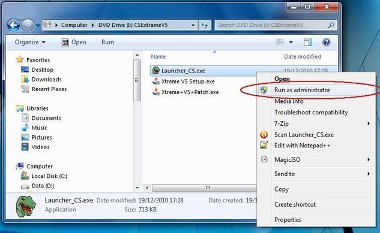Image resolution: width=380 pixels, height=233 pixels.
Task: Click DVD Drive CSExtrameV5 breadcrumb
Action: coord(133,25)
